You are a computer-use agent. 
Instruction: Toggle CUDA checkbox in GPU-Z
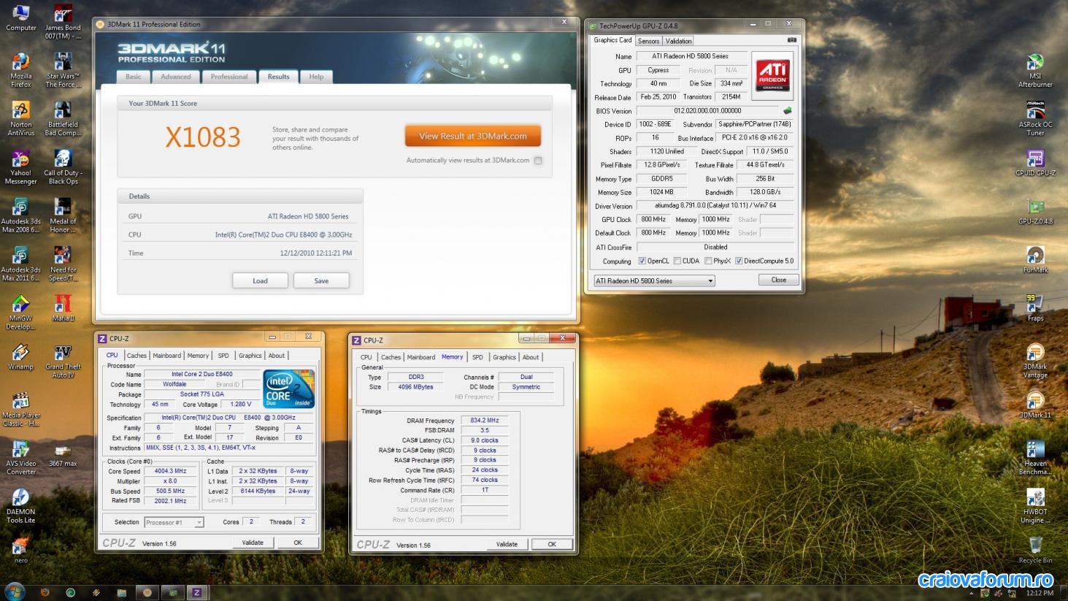tap(677, 261)
